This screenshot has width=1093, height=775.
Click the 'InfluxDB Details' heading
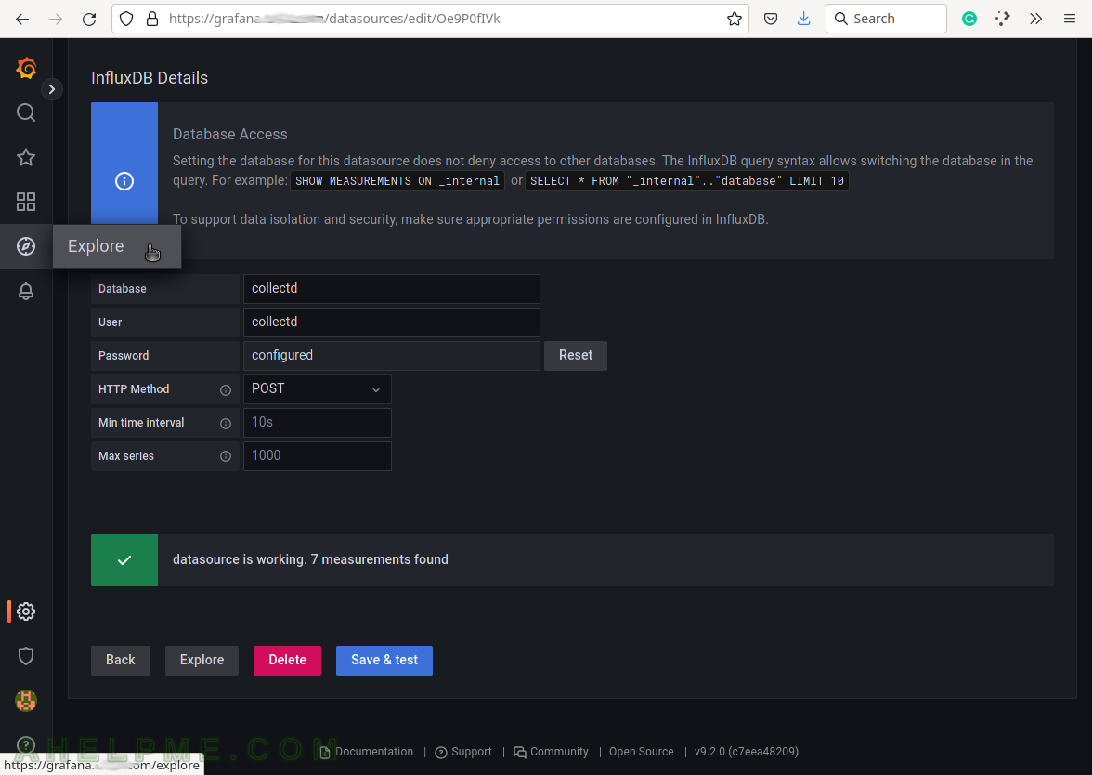150,77
